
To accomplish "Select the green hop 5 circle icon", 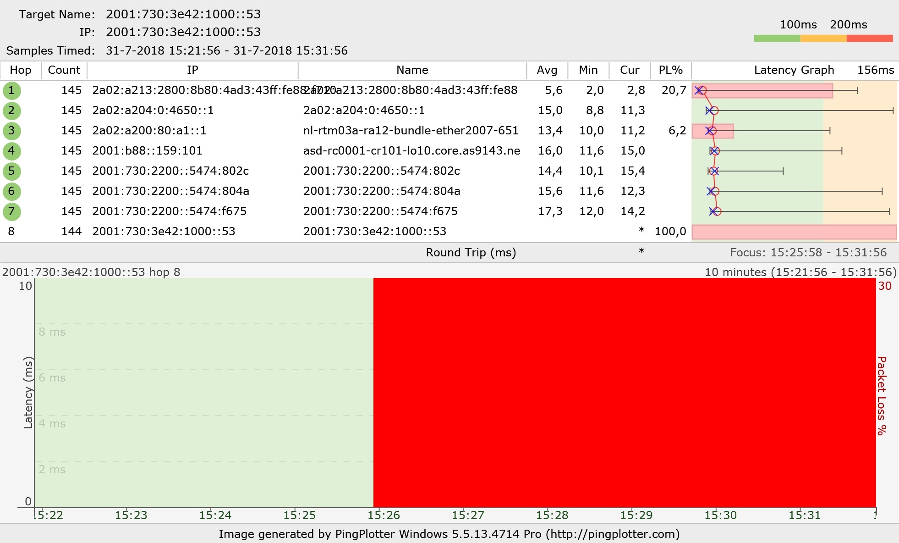I will coord(11,171).
